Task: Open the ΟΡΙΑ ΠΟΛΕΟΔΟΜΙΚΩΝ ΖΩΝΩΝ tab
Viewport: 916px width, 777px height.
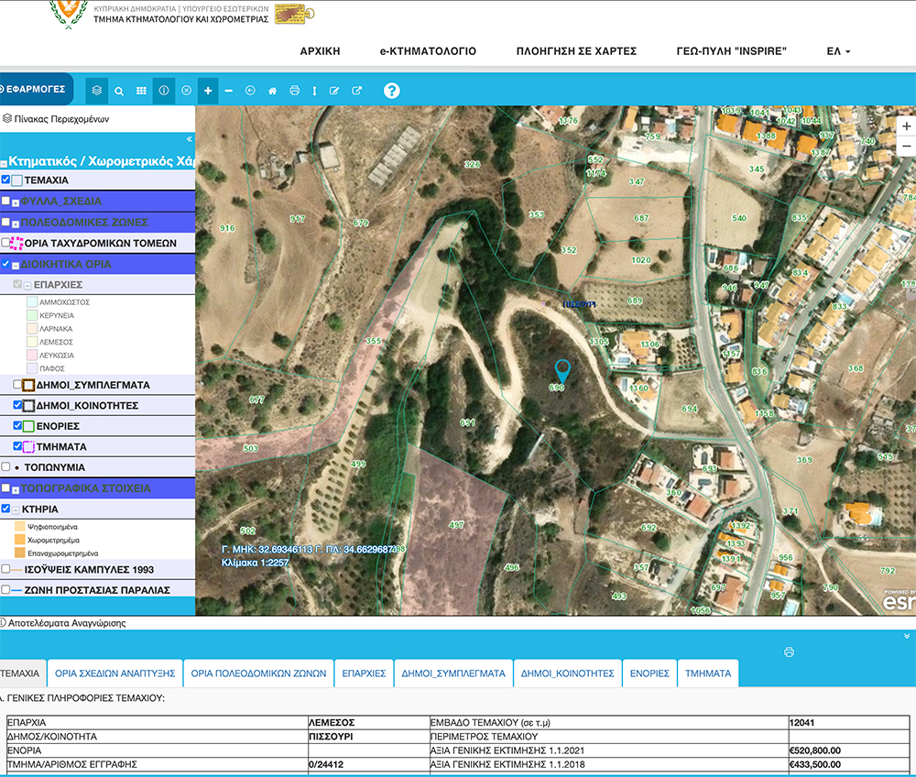Action: tap(258, 673)
